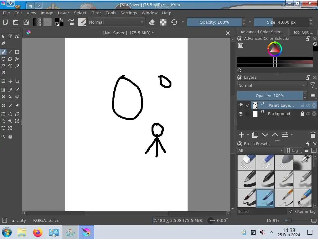The image size is (318, 239).
Task: Delete the selected layer with trash icon
Action: tap(313, 135)
